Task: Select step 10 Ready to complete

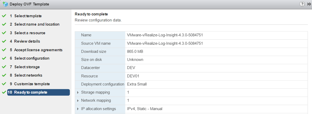Action: coord(38,92)
